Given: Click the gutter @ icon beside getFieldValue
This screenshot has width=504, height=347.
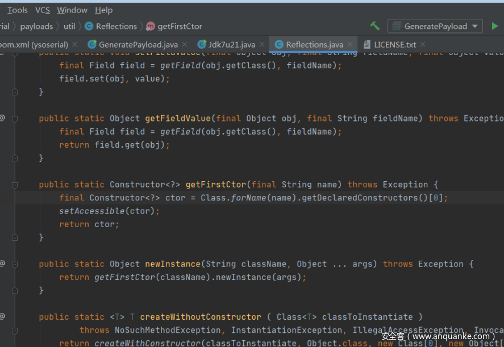Looking at the screenshot, I should tap(2, 118).
